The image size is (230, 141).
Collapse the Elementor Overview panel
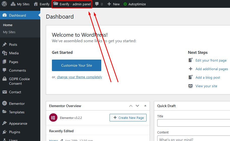[x=145, y=106]
